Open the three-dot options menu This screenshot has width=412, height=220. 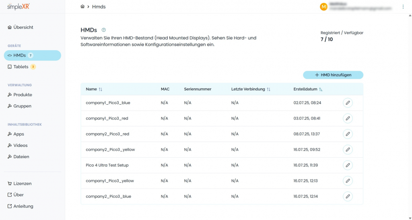tap(403, 6)
